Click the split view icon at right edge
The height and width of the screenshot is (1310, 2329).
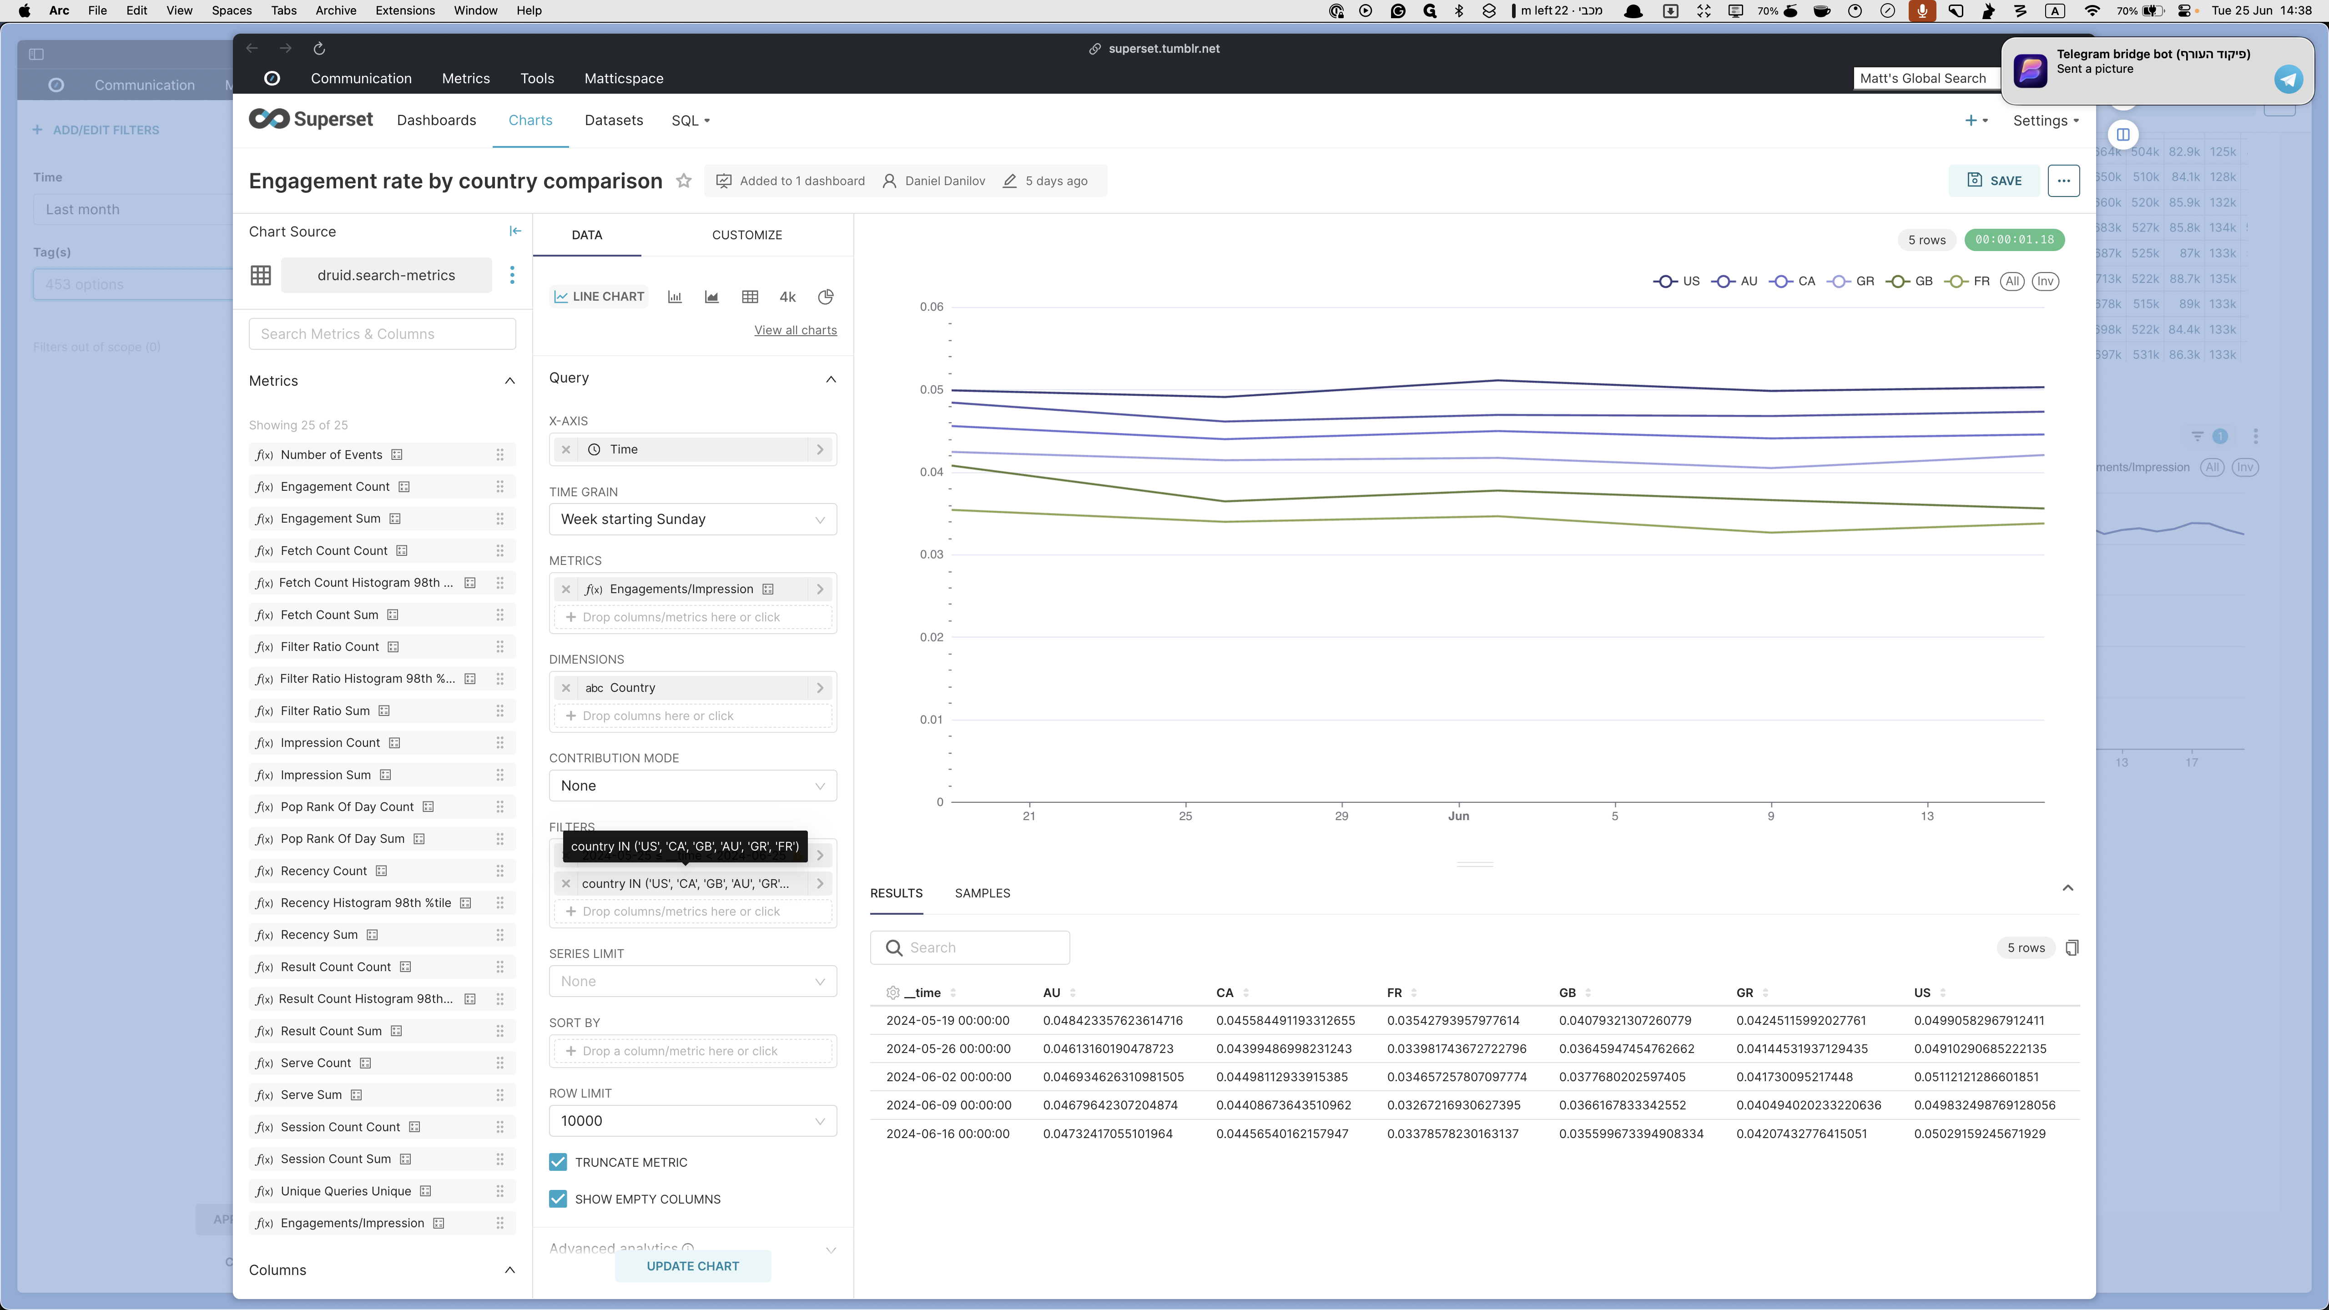[x=2123, y=135]
